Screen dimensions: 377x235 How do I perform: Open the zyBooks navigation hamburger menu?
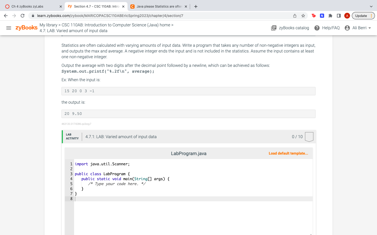(x=9, y=28)
